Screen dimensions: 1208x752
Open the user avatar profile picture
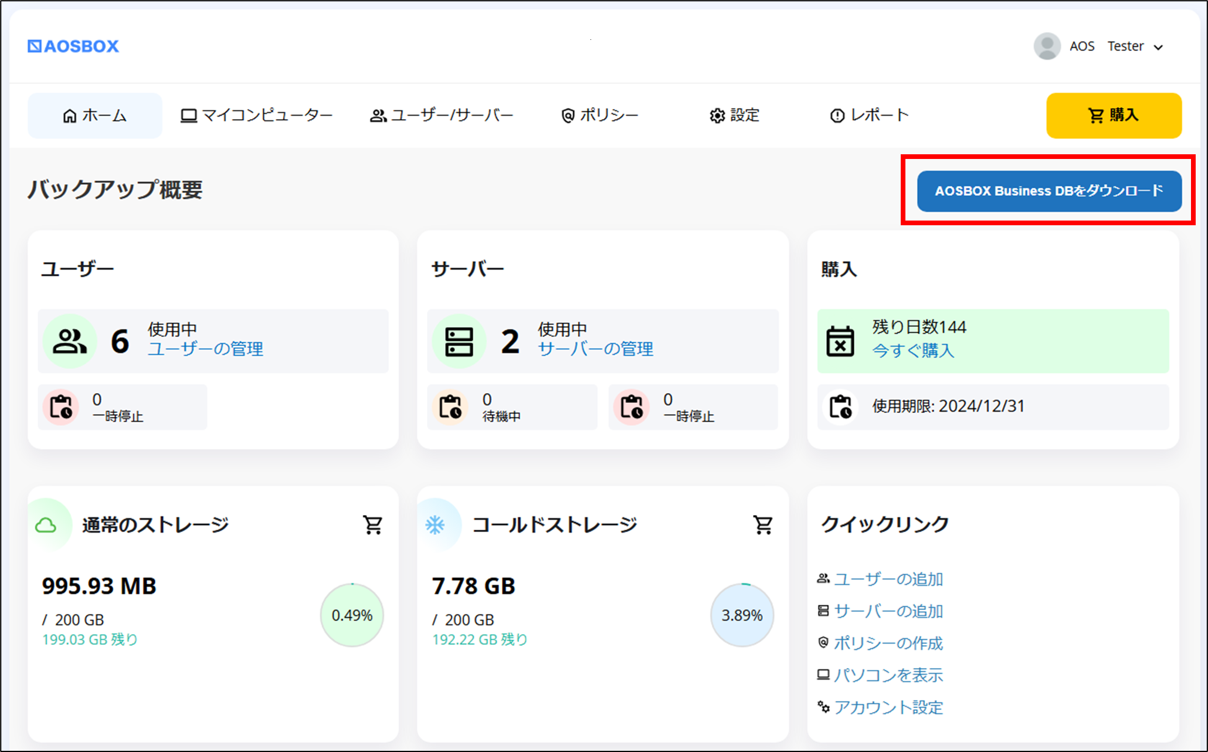pyautogui.click(x=1047, y=46)
